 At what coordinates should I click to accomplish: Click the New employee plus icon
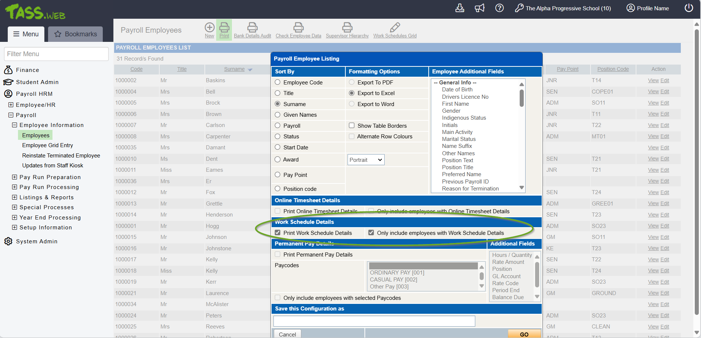coord(209,28)
